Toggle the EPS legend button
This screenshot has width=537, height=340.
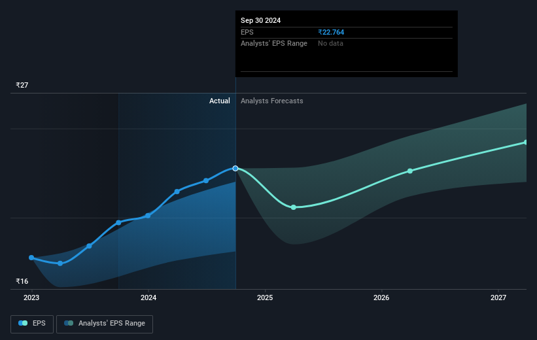32,324
